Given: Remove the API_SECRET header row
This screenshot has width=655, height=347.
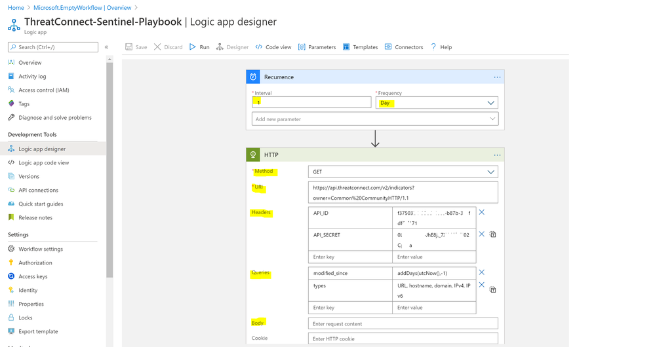Looking at the screenshot, I should pyautogui.click(x=482, y=234).
